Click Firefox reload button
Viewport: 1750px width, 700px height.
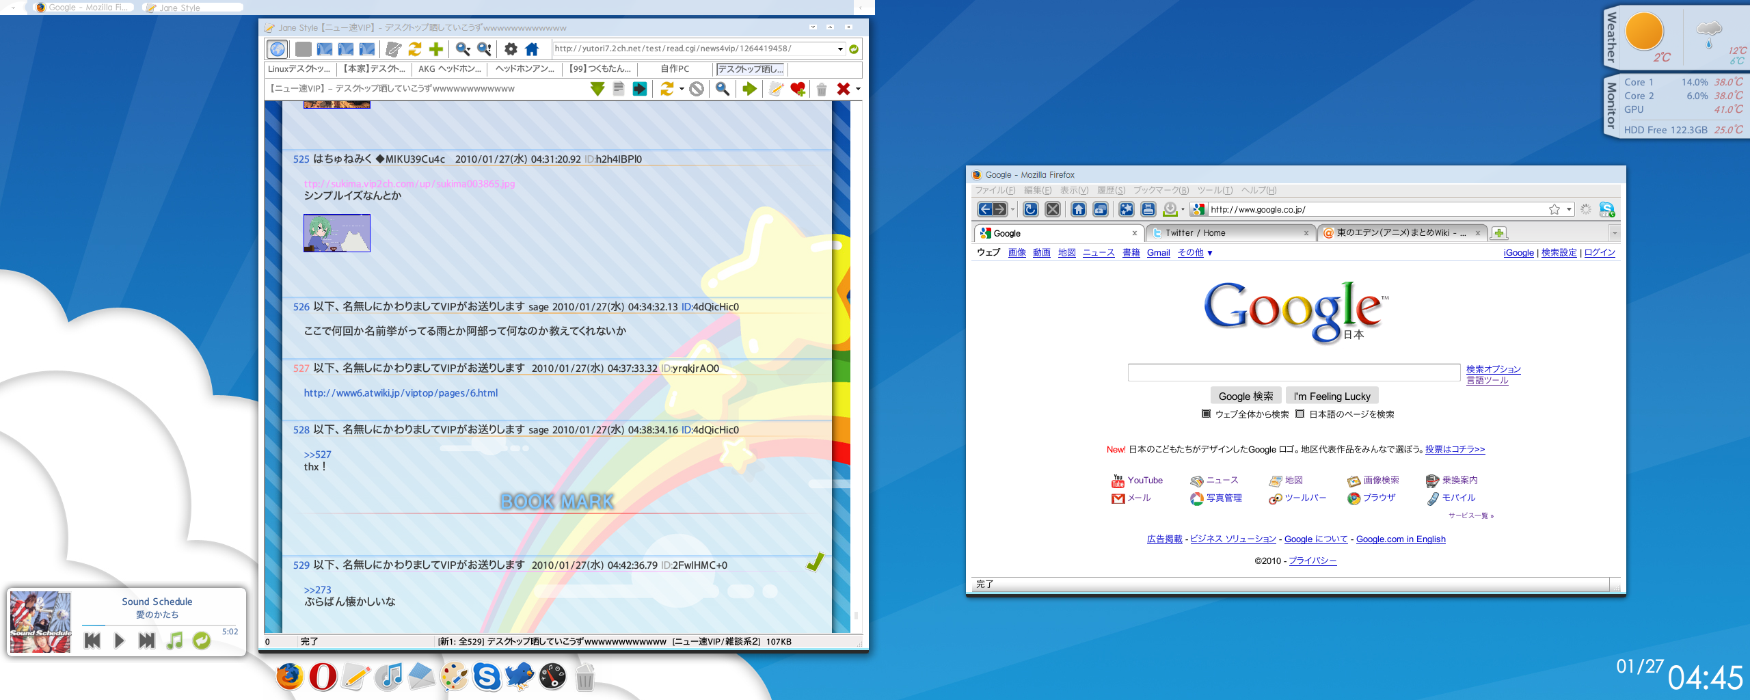click(1031, 209)
